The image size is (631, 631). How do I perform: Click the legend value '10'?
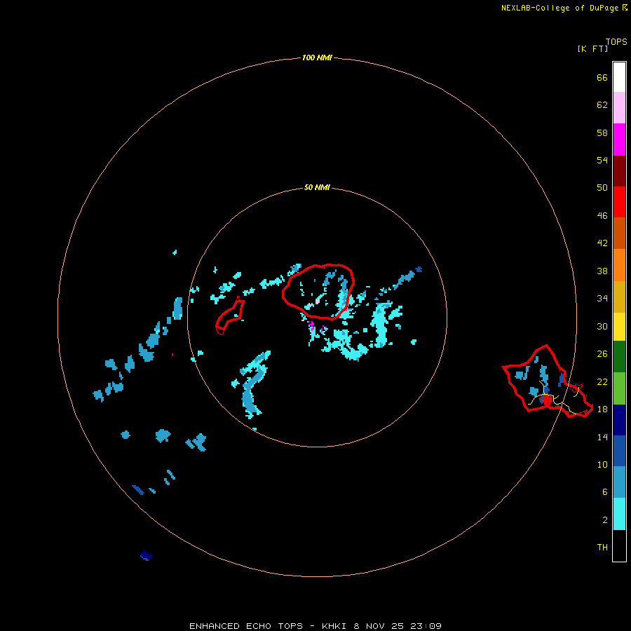pos(602,464)
